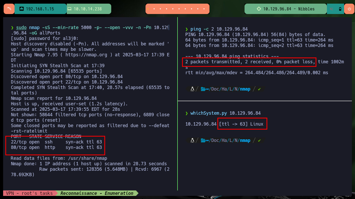Click the icmp_seq=1 ttl=63 reply line
This screenshot has height=199, width=355.
pos(259,40)
